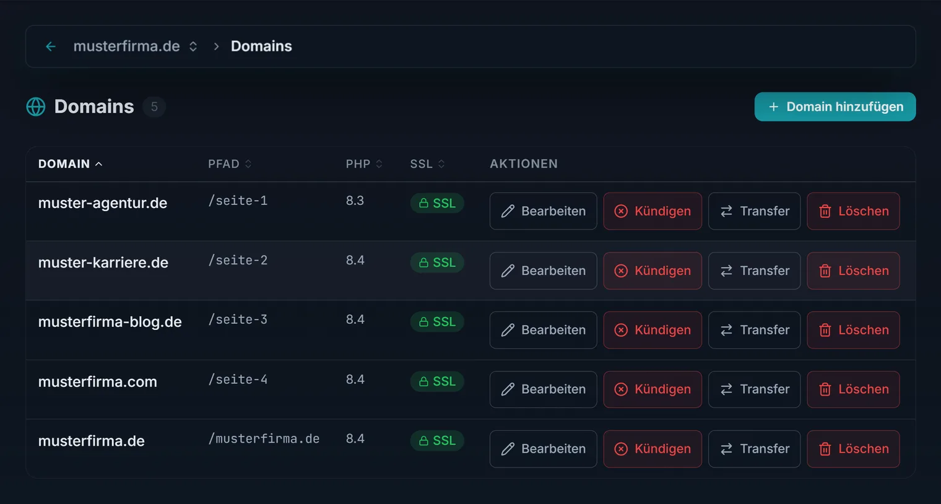Cancel muster-karriere.de with Kündigen
The height and width of the screenshot is (504, 941).
(x=653, y=271)
